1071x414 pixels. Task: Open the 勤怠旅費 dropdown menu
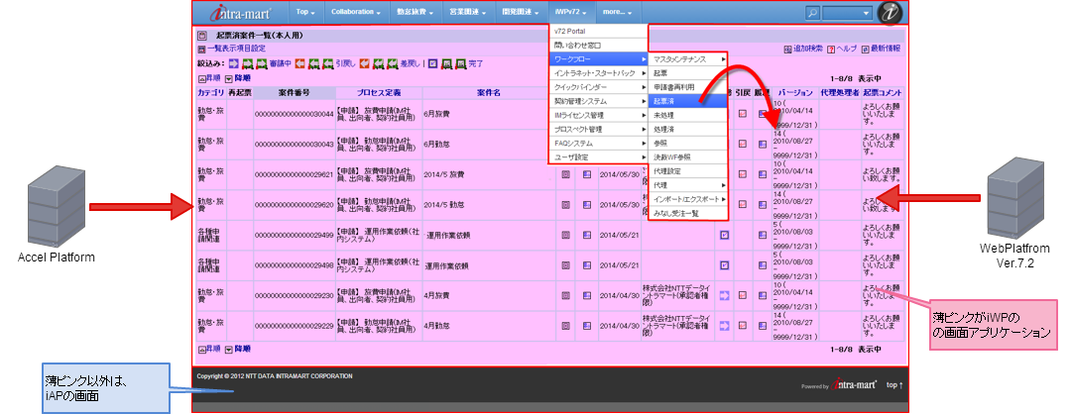click(415, 12)
